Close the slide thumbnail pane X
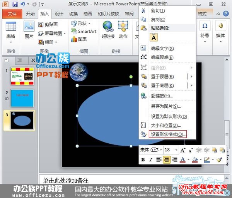Image resolution: width=232 pixels, height=198 pixels. tap(33, 60)
